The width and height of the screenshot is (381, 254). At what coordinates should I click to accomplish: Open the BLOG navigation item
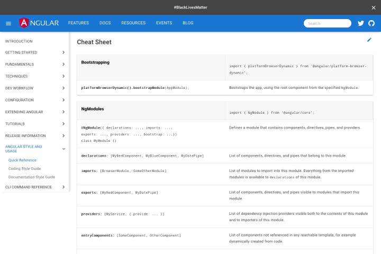(x=188, y=23)
